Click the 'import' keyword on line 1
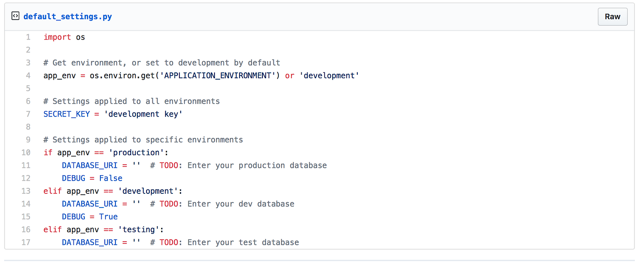This screenshot has width=639, height=263. tap(57, 37)
